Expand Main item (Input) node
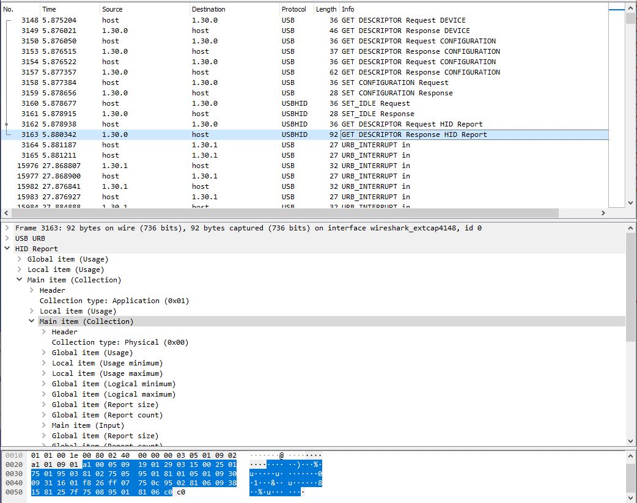Image resolution: width=637 pixels, height=503 pixels. pyautogui.click(x=43, y=425)
